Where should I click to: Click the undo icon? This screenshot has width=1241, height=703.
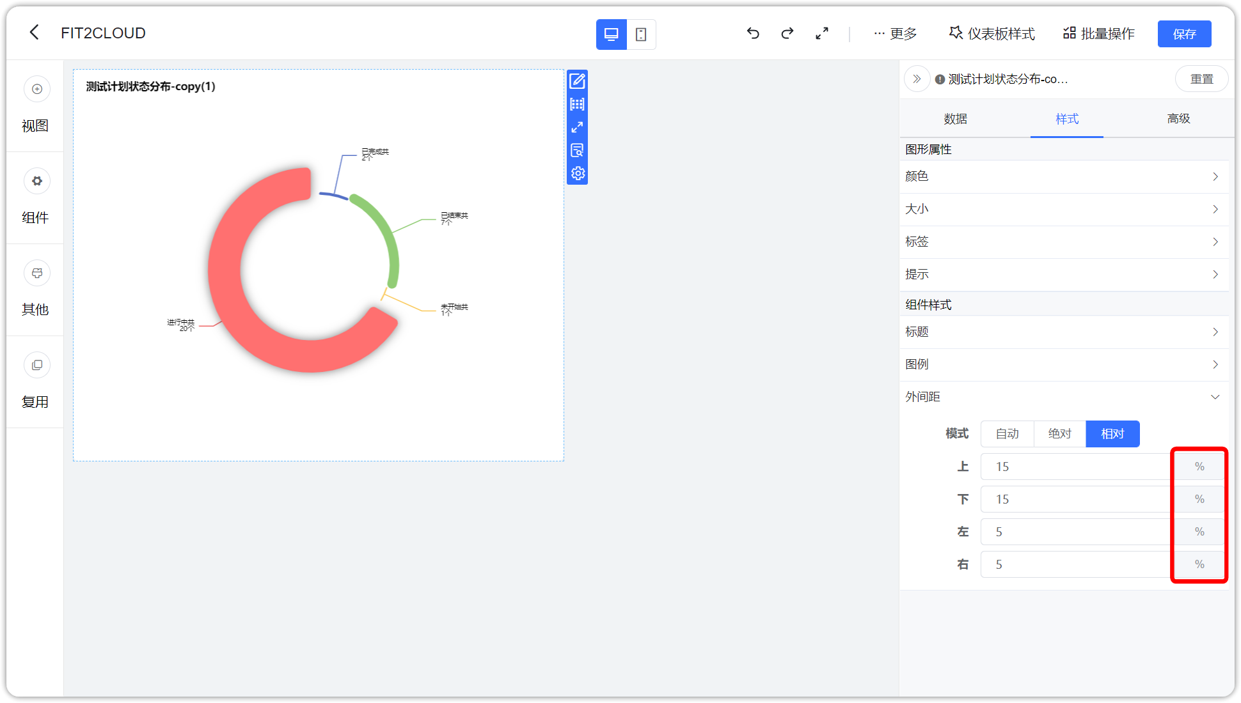pos(753,33)
